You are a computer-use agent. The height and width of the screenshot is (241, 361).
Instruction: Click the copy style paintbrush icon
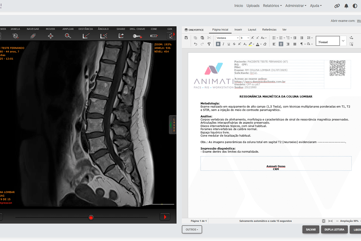209,44
